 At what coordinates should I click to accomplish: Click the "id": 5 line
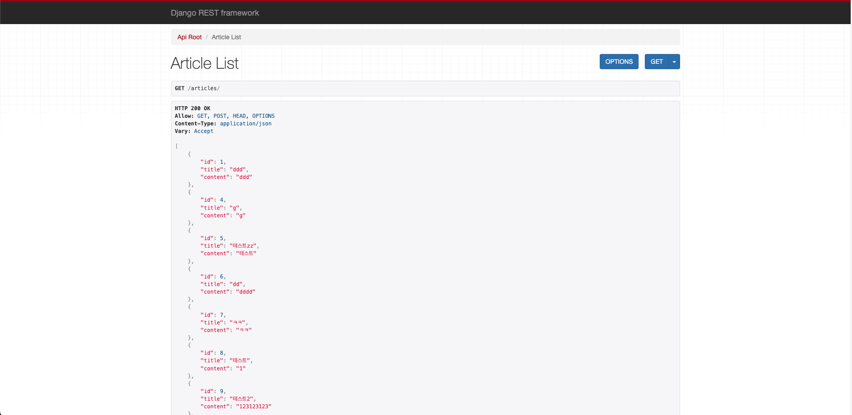[213, 238]
